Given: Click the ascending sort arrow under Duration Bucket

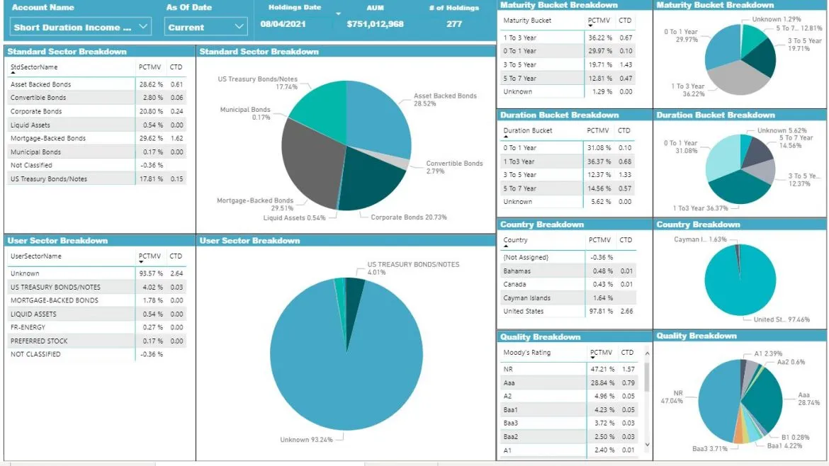Looking at the screenshot, I should click(504, 136).
